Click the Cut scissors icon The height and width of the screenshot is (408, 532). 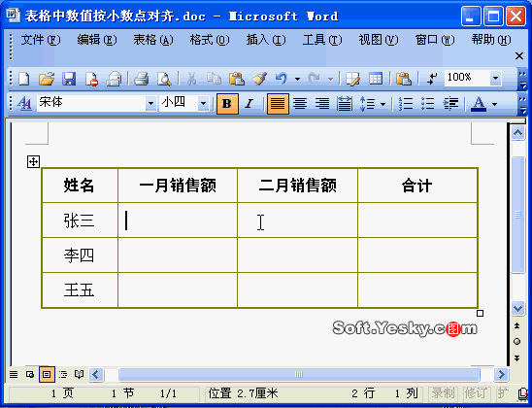point(191,79)
